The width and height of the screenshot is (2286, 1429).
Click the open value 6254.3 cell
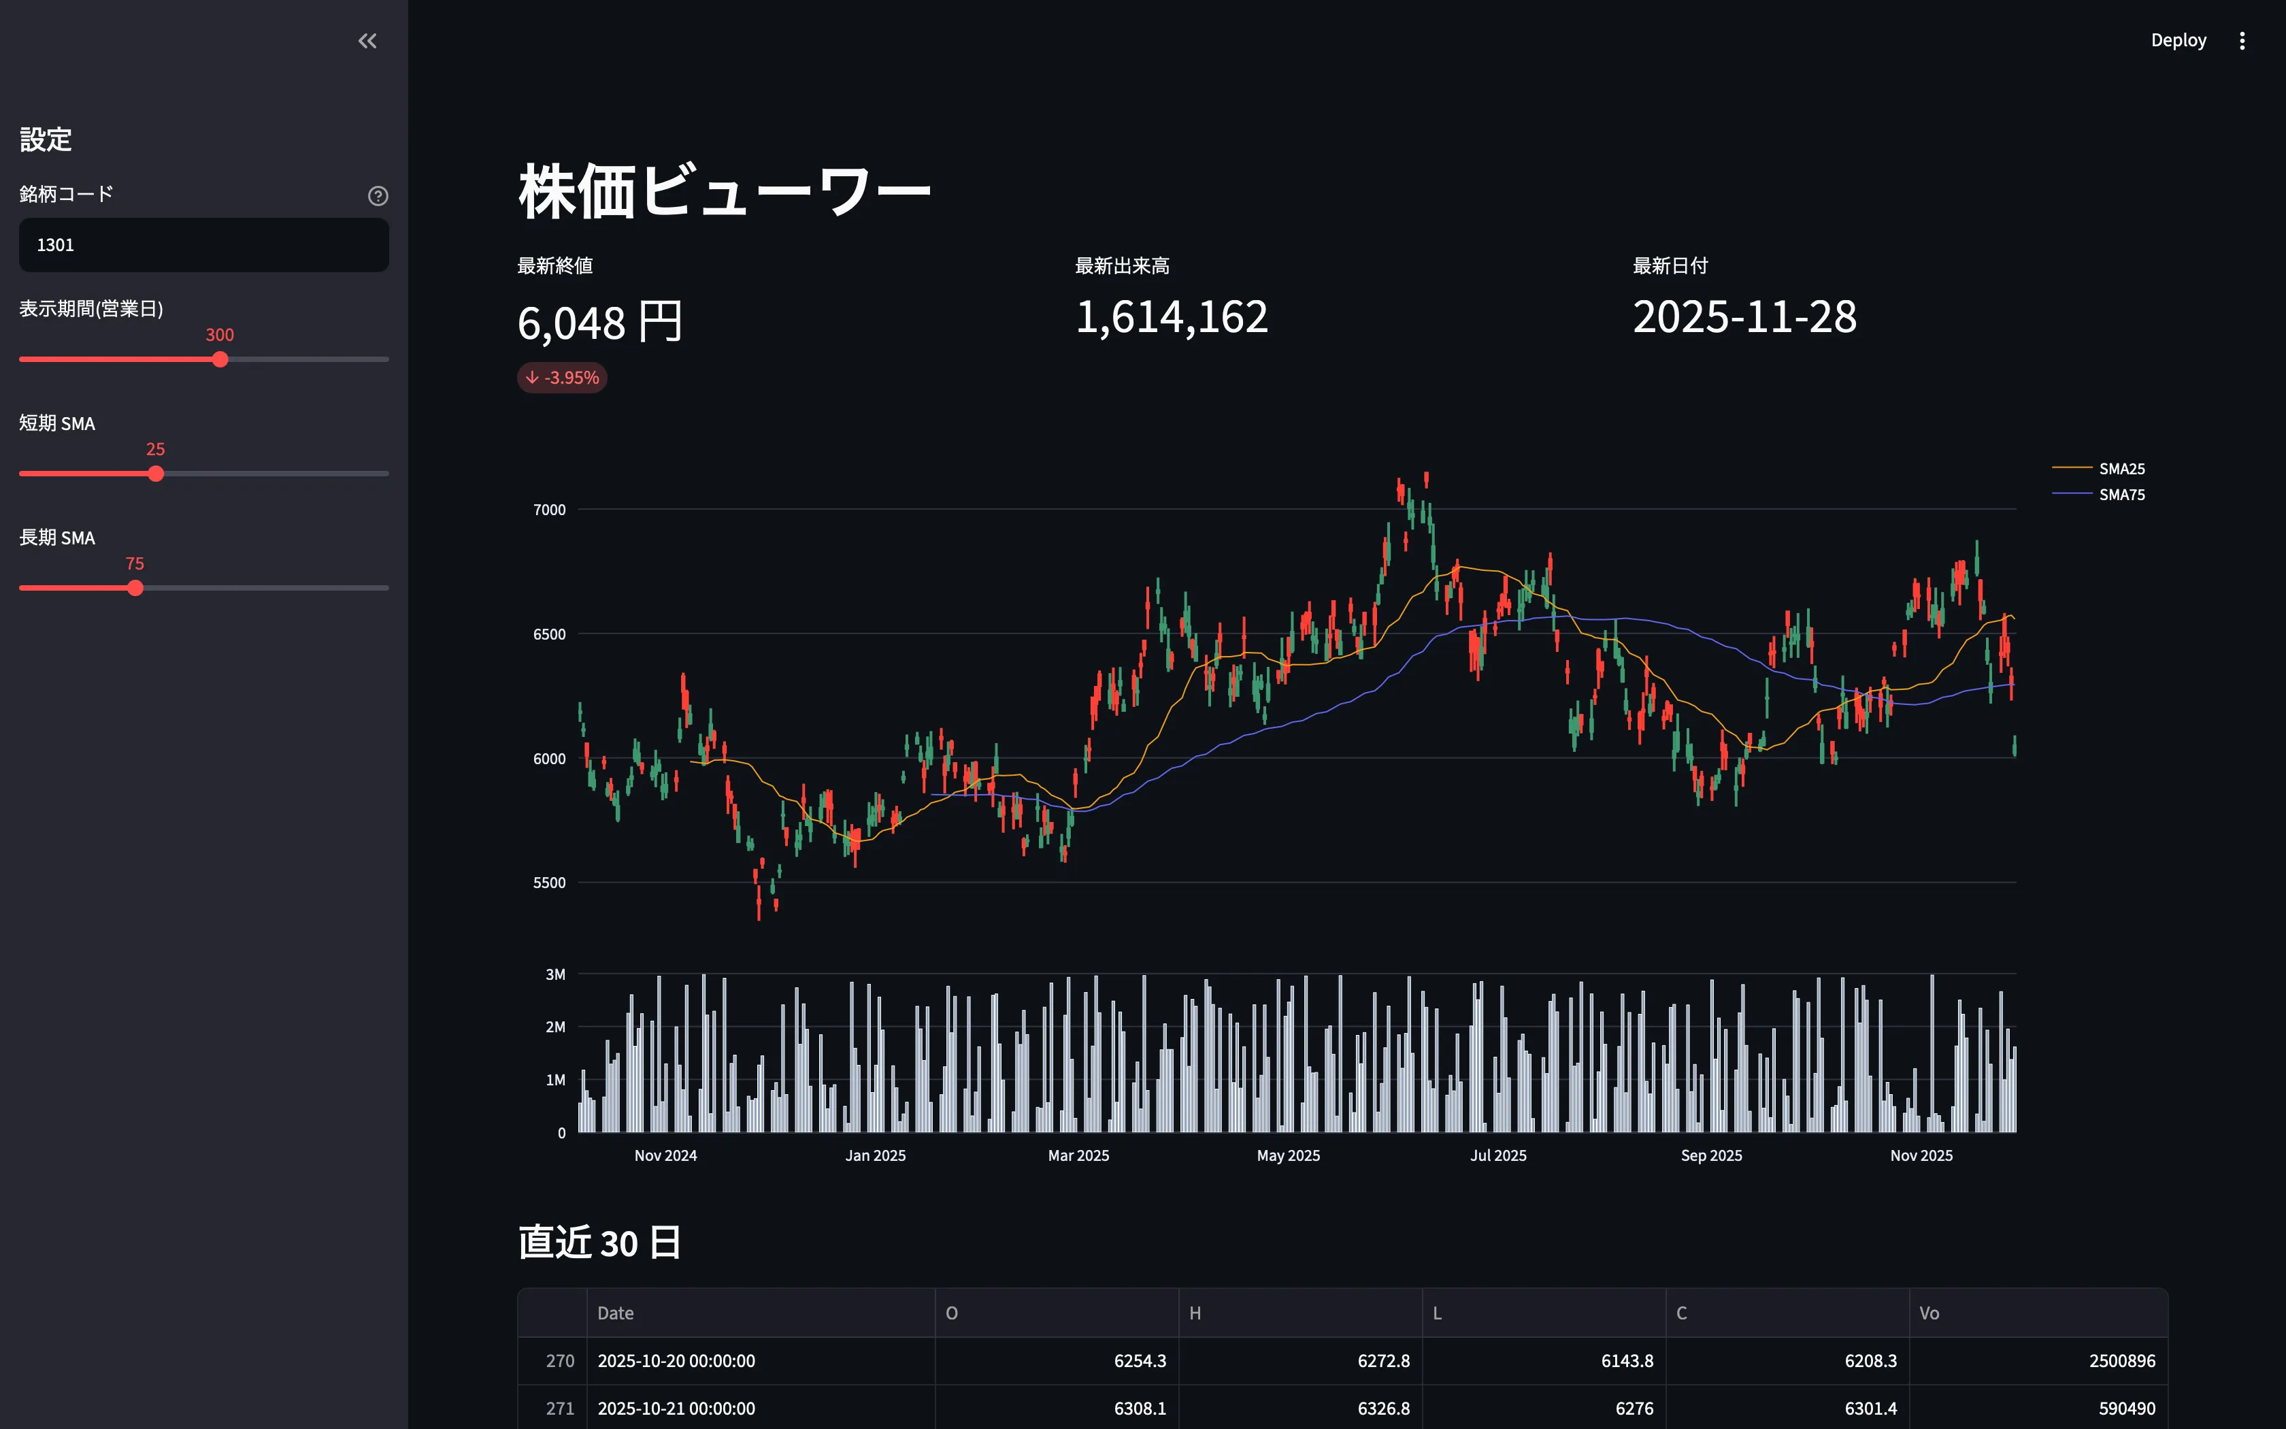[1057, 1361]
